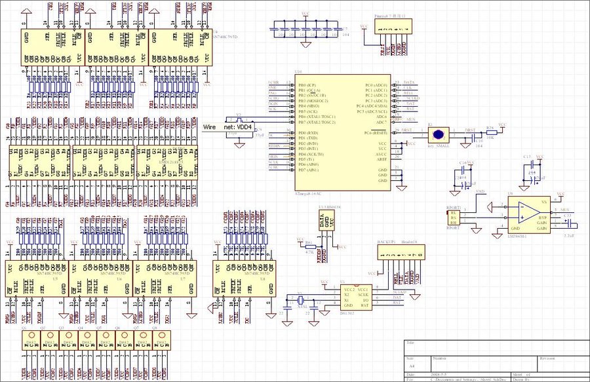The image size is (590, 382).
Task: Select the 10K pull-up resistor R28
Action: 490,132
